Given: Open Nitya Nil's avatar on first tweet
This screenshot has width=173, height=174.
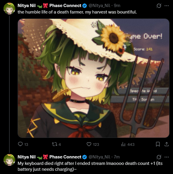Looking at the screenshot, I should (9, 9).
